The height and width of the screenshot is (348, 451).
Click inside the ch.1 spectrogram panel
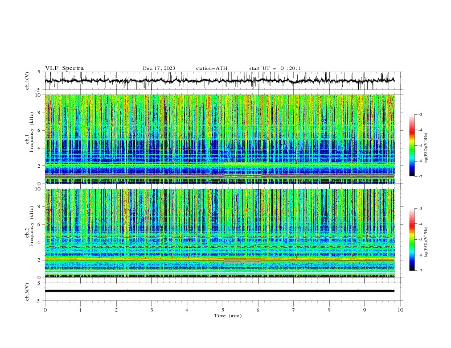[x=219, y=139]
